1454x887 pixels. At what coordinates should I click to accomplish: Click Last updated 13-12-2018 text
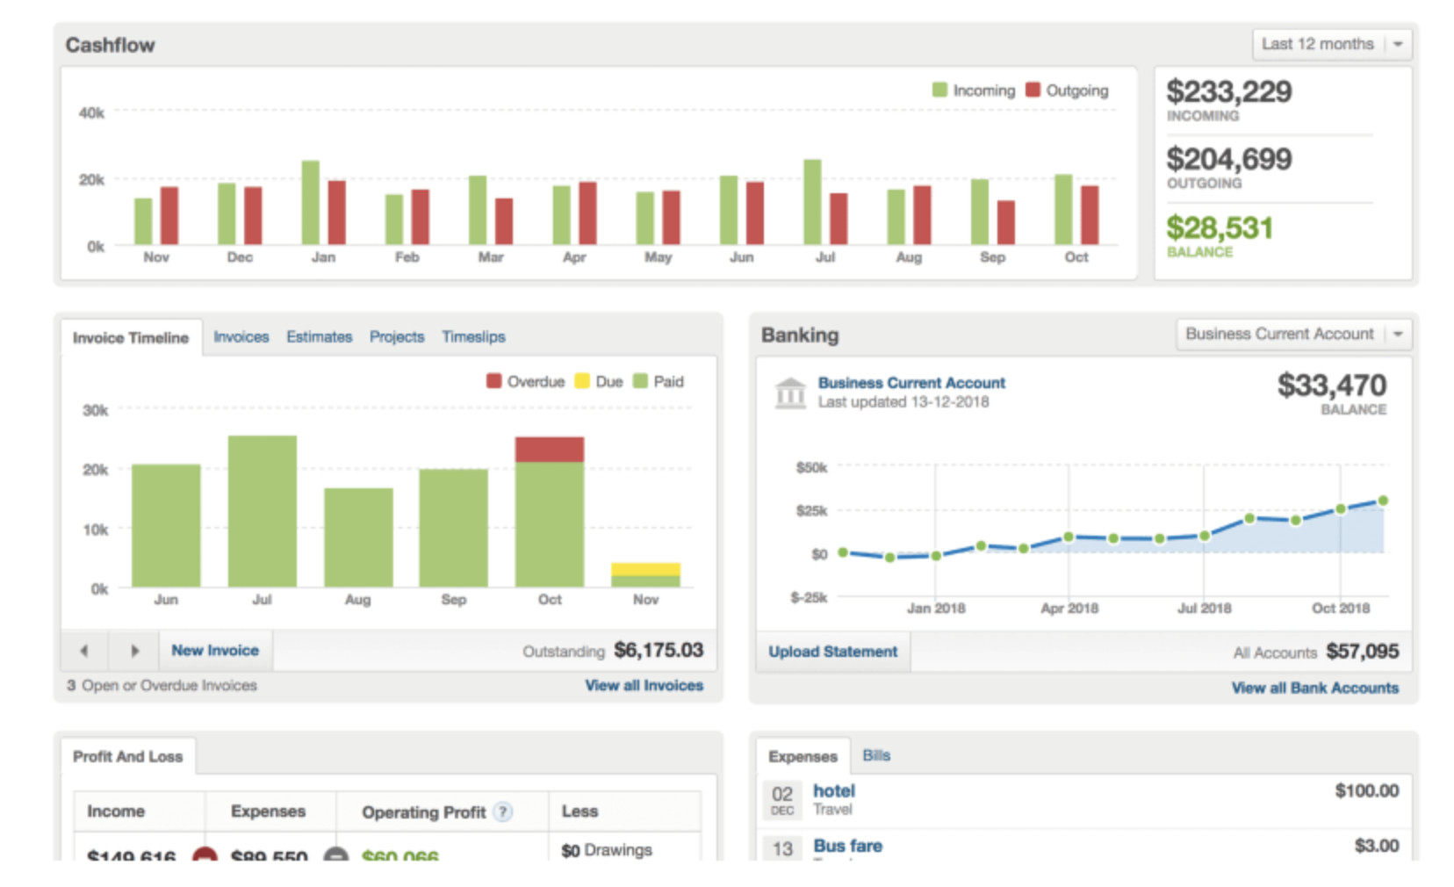(903, 402)
